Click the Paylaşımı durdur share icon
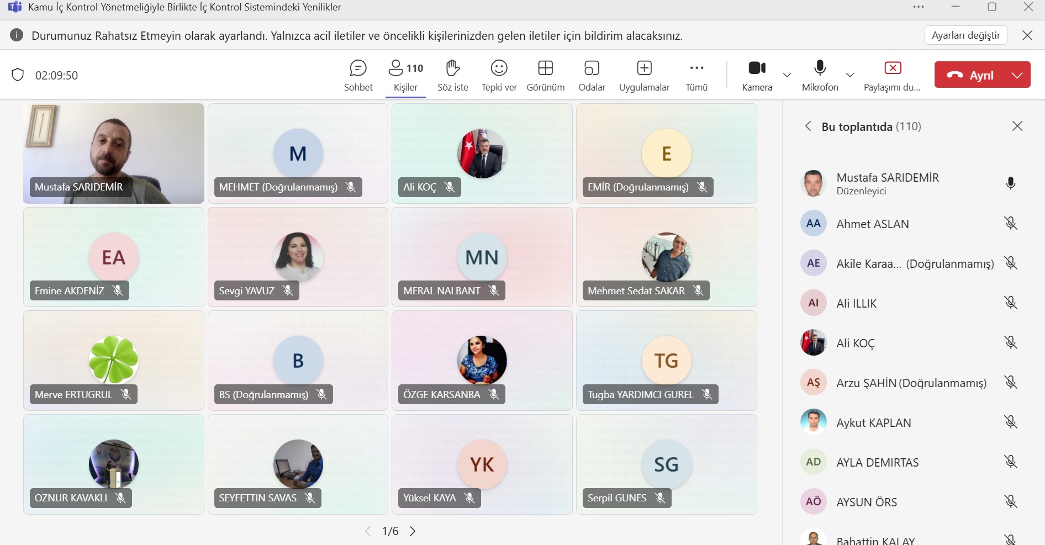Image resolution: width=1045 pixels, height=545 pixels. (892, 68)
